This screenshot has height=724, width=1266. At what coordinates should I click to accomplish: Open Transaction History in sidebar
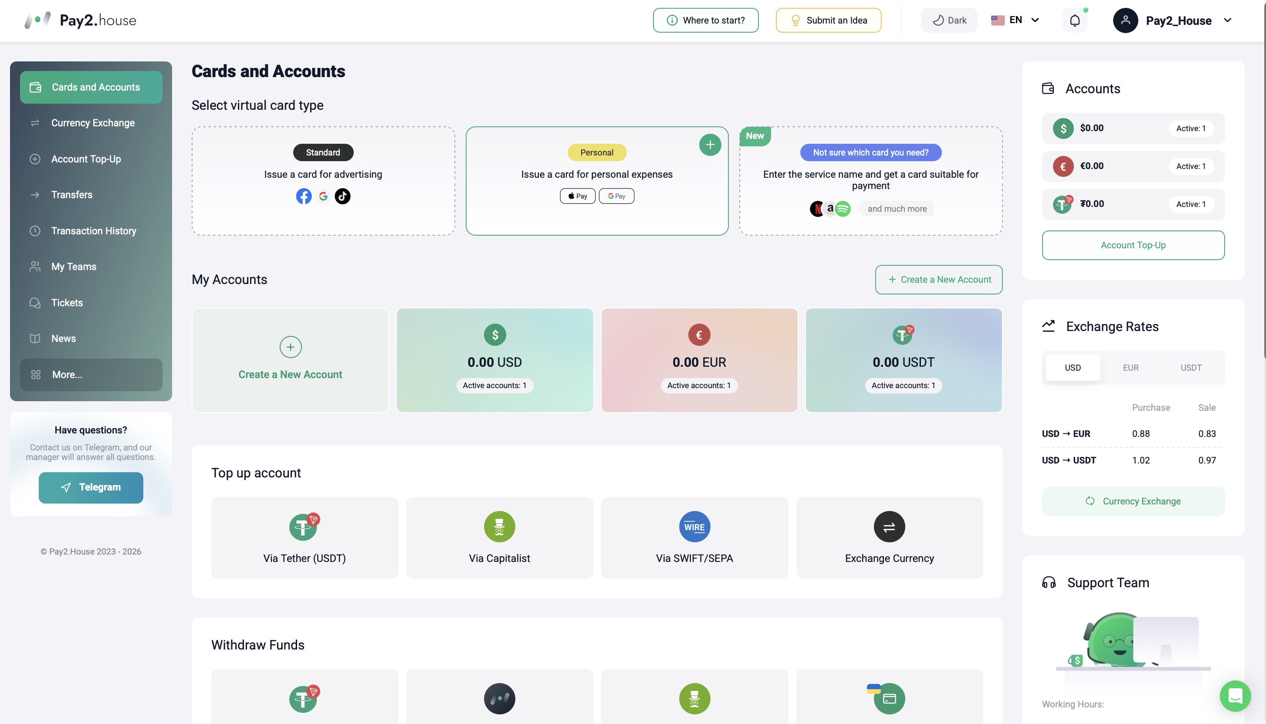tap(91, 231)
